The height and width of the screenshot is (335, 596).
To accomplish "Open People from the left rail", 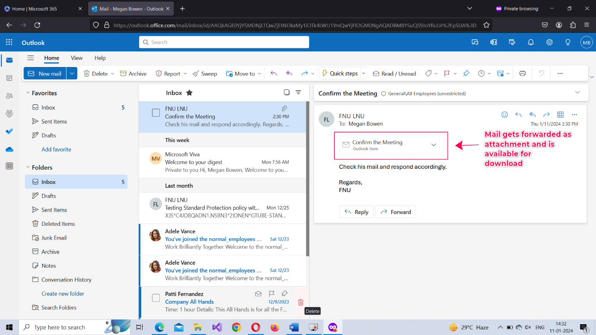I will 9,96.
